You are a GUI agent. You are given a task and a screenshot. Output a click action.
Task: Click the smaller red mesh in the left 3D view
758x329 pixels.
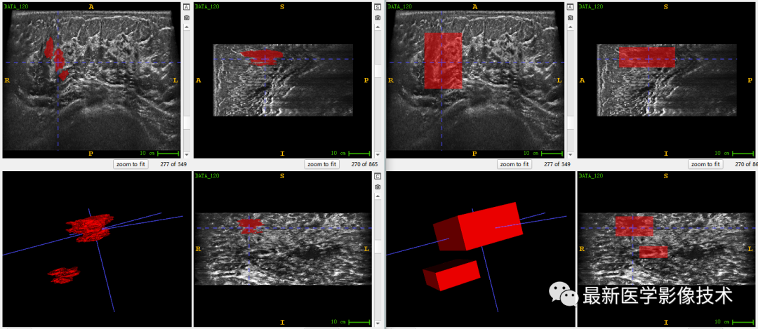pos(64,275)
